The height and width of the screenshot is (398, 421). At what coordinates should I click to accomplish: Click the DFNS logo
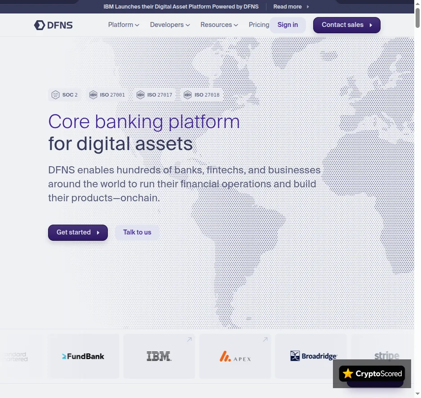coord(53,25)
